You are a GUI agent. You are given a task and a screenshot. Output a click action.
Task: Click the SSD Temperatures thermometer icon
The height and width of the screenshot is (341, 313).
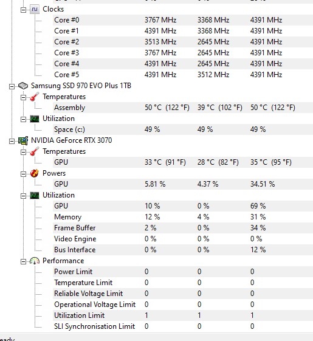pos(35,97)
